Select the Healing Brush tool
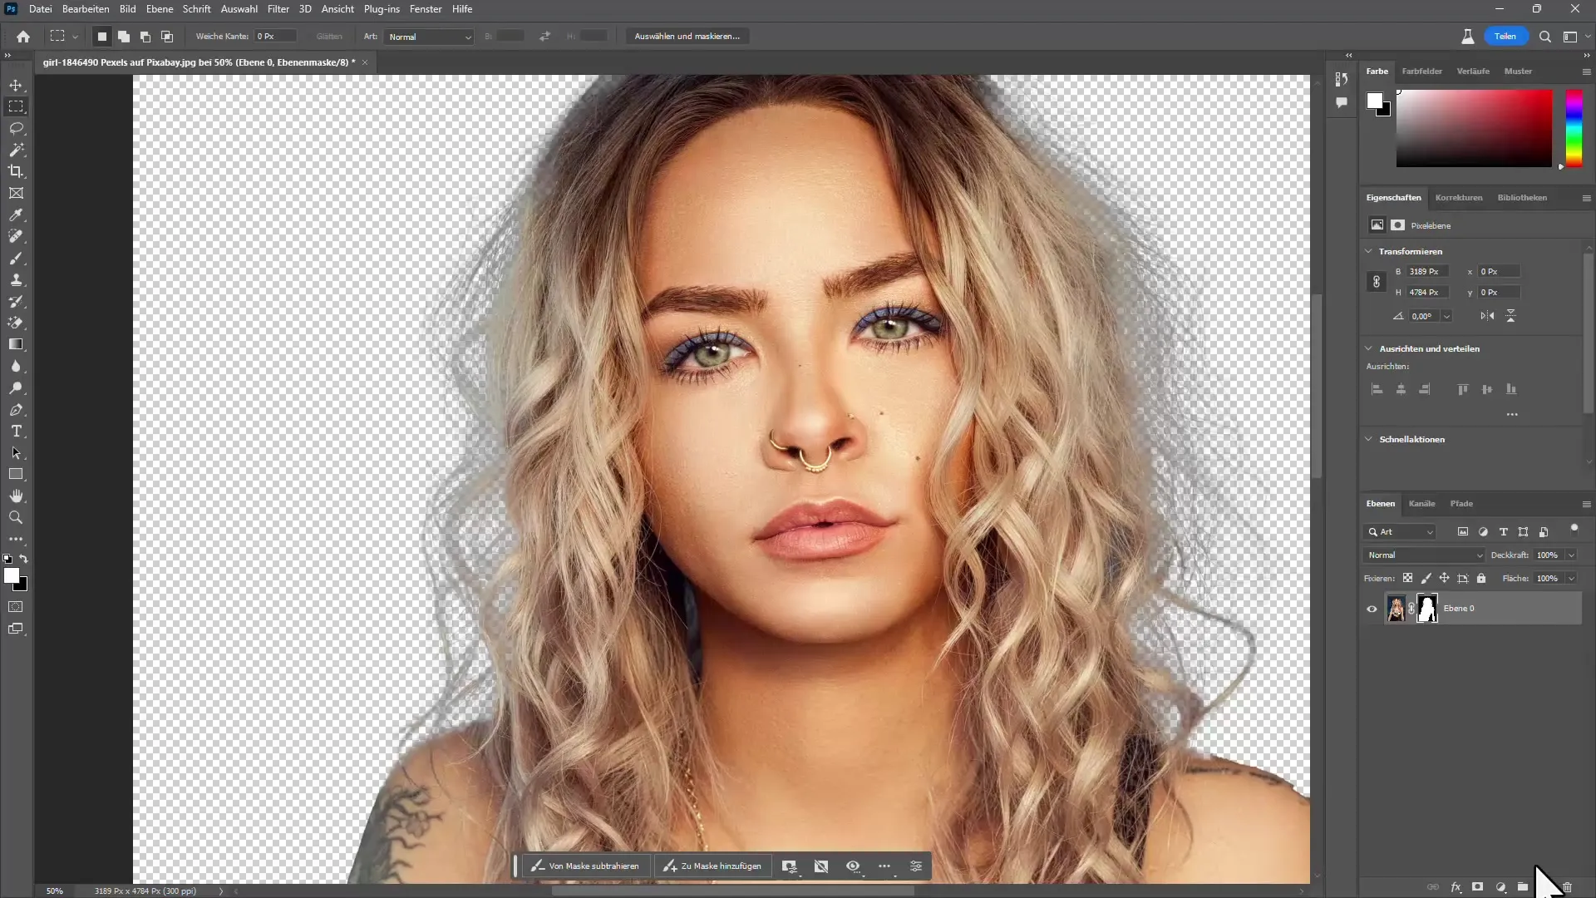The height and width of the screenshot is (898, 1596). point(15,237)
